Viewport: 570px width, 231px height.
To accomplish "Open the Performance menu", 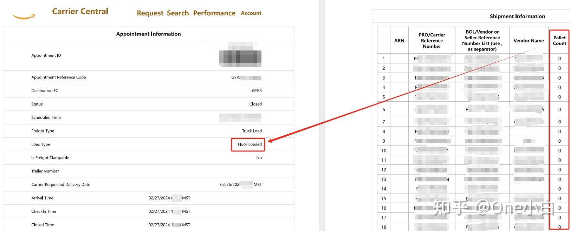I will point(214,13).
